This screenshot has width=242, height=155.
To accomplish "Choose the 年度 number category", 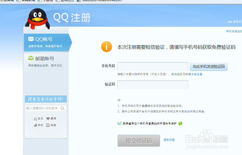I will [x=51, y=125].
